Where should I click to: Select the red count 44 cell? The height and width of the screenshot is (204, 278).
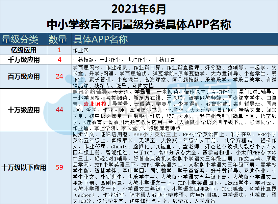pos(59,110)
